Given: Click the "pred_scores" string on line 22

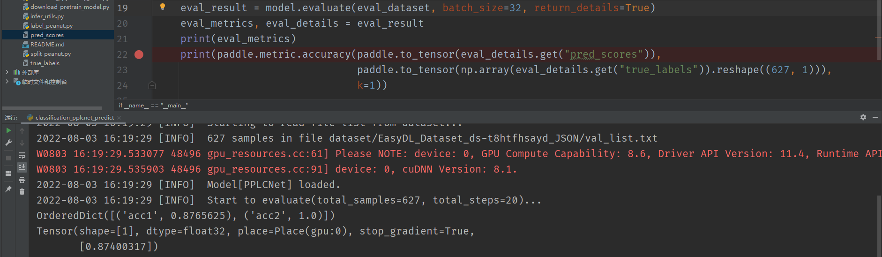Looking at the screenshot, I should [604, 54].
